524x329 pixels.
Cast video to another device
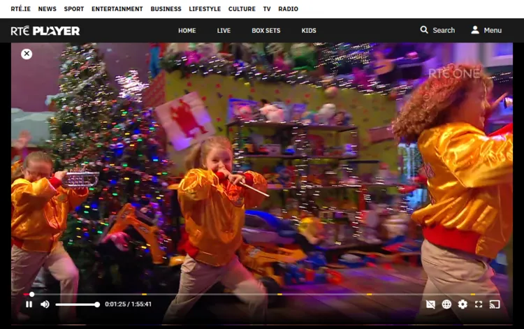pyautogui.click(x=495, y=305)
